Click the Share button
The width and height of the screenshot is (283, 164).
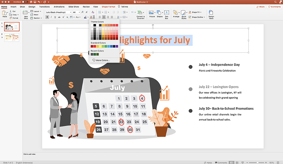click(260, 7)
